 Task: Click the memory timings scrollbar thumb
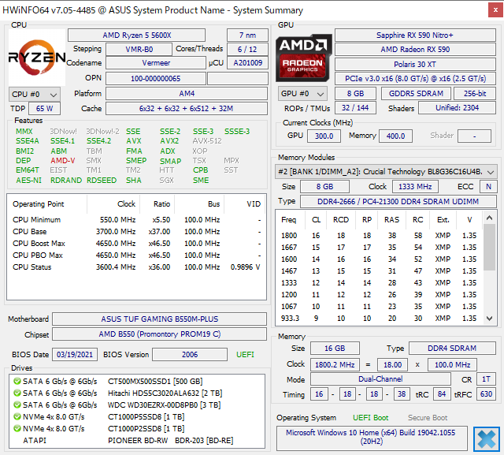click(489, 247)
